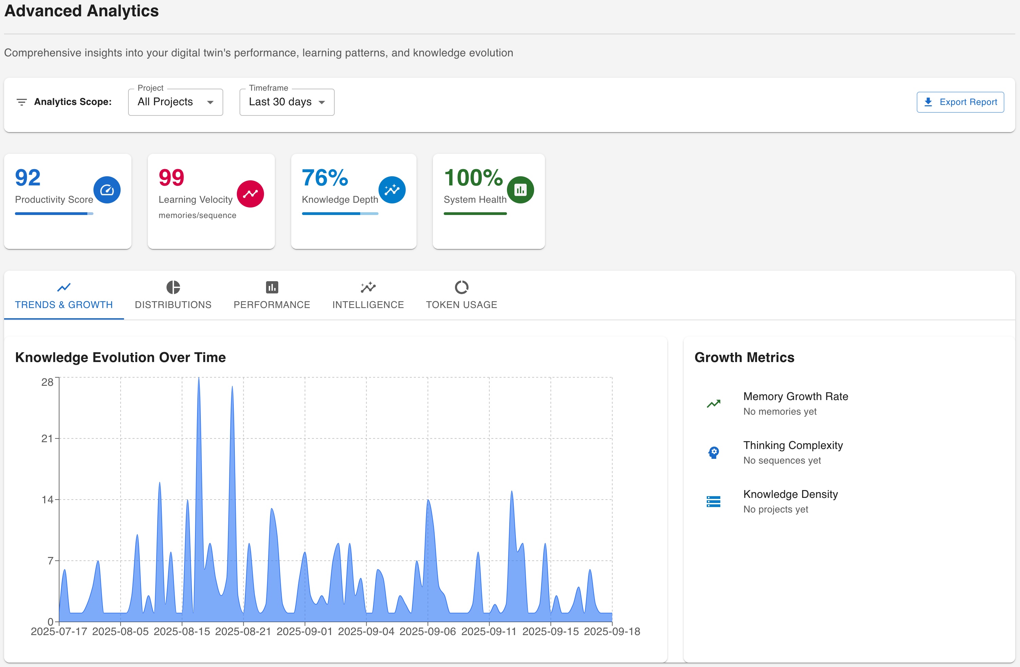Click the red Learning Velocity trend icon
This screenshot has height=667, width=1020.
pos(250,194)
